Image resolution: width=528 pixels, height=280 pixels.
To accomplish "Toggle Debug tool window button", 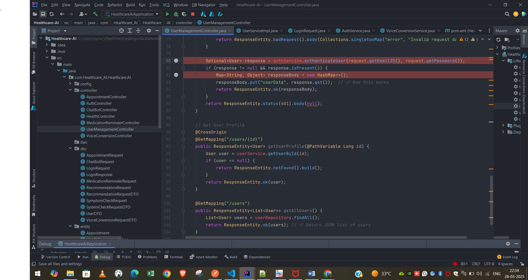I will 102,257.
